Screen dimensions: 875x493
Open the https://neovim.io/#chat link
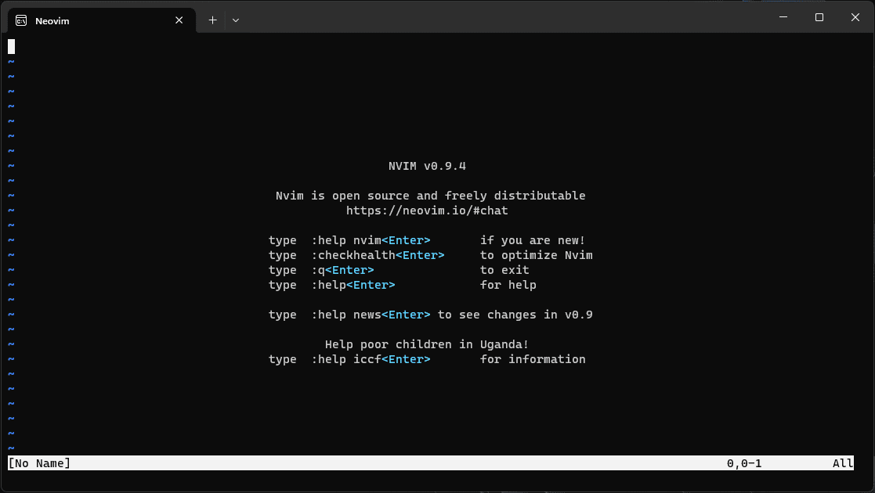point(427,211)
